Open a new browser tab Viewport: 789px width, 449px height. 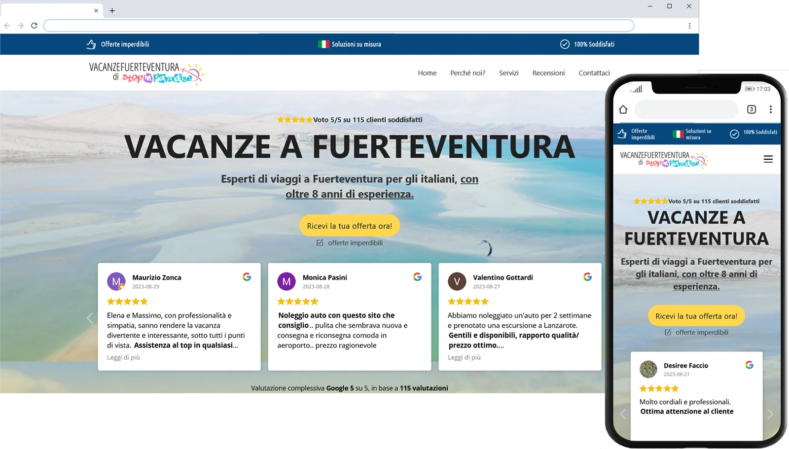pos(112,10)
